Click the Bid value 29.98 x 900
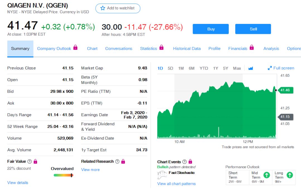 (62, 91)
